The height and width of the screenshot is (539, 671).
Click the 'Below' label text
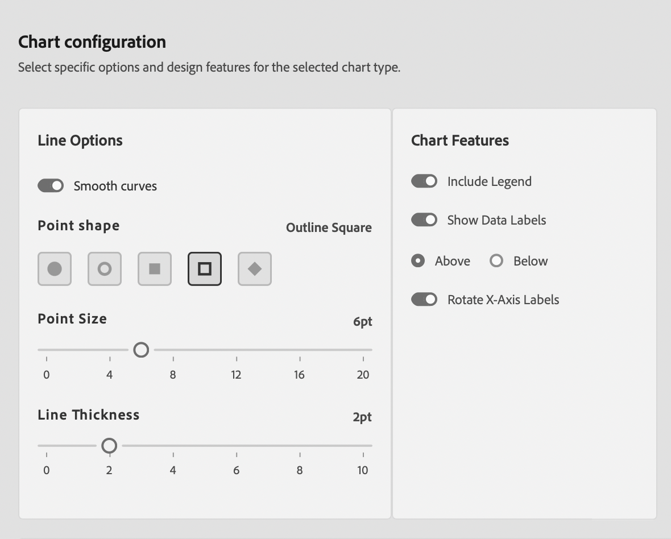click(530, 261)
